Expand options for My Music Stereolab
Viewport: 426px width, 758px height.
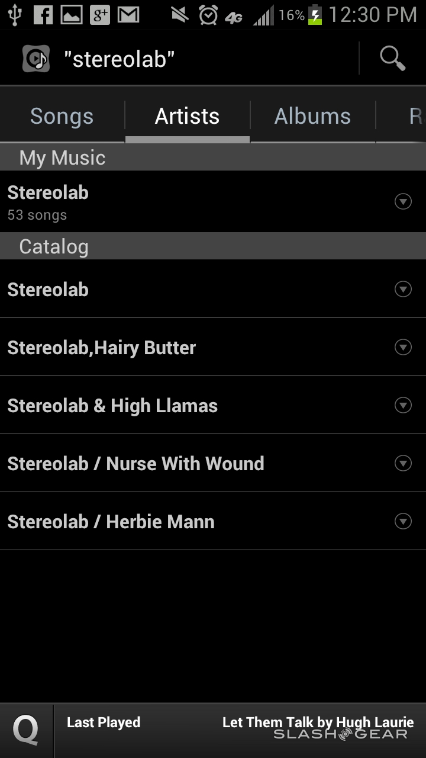(403, 202)
